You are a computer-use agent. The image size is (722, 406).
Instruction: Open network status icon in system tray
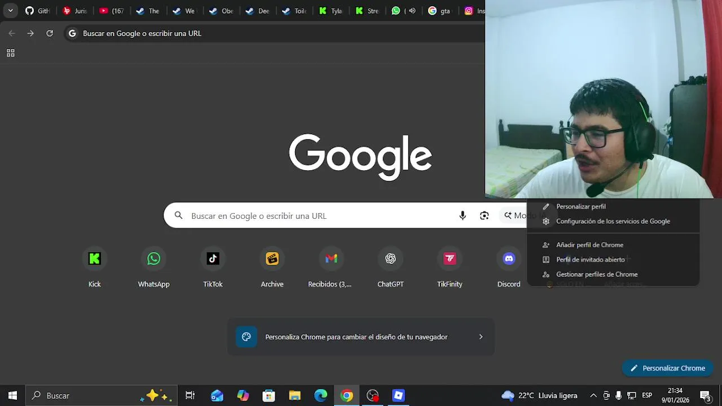[632, 395]
